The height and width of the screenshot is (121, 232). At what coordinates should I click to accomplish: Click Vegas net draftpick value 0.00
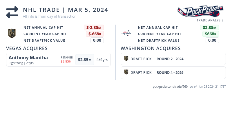(x=97, y=40)
